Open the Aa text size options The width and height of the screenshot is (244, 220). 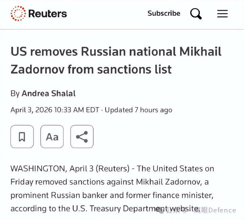[x=52, y=137]
